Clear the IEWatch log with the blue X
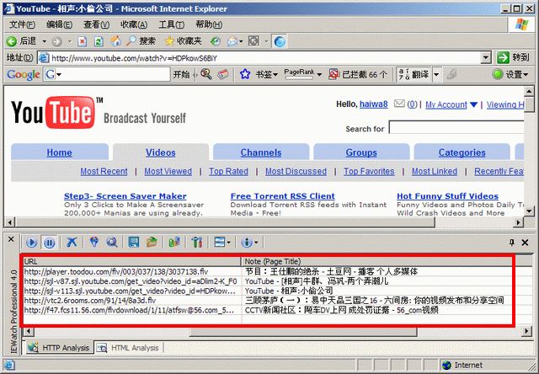This screenshot has width=539, height=374. pyautogui.click(x=72, y=243)
